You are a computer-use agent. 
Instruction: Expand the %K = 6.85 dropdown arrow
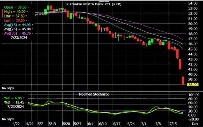coord(24,98)
